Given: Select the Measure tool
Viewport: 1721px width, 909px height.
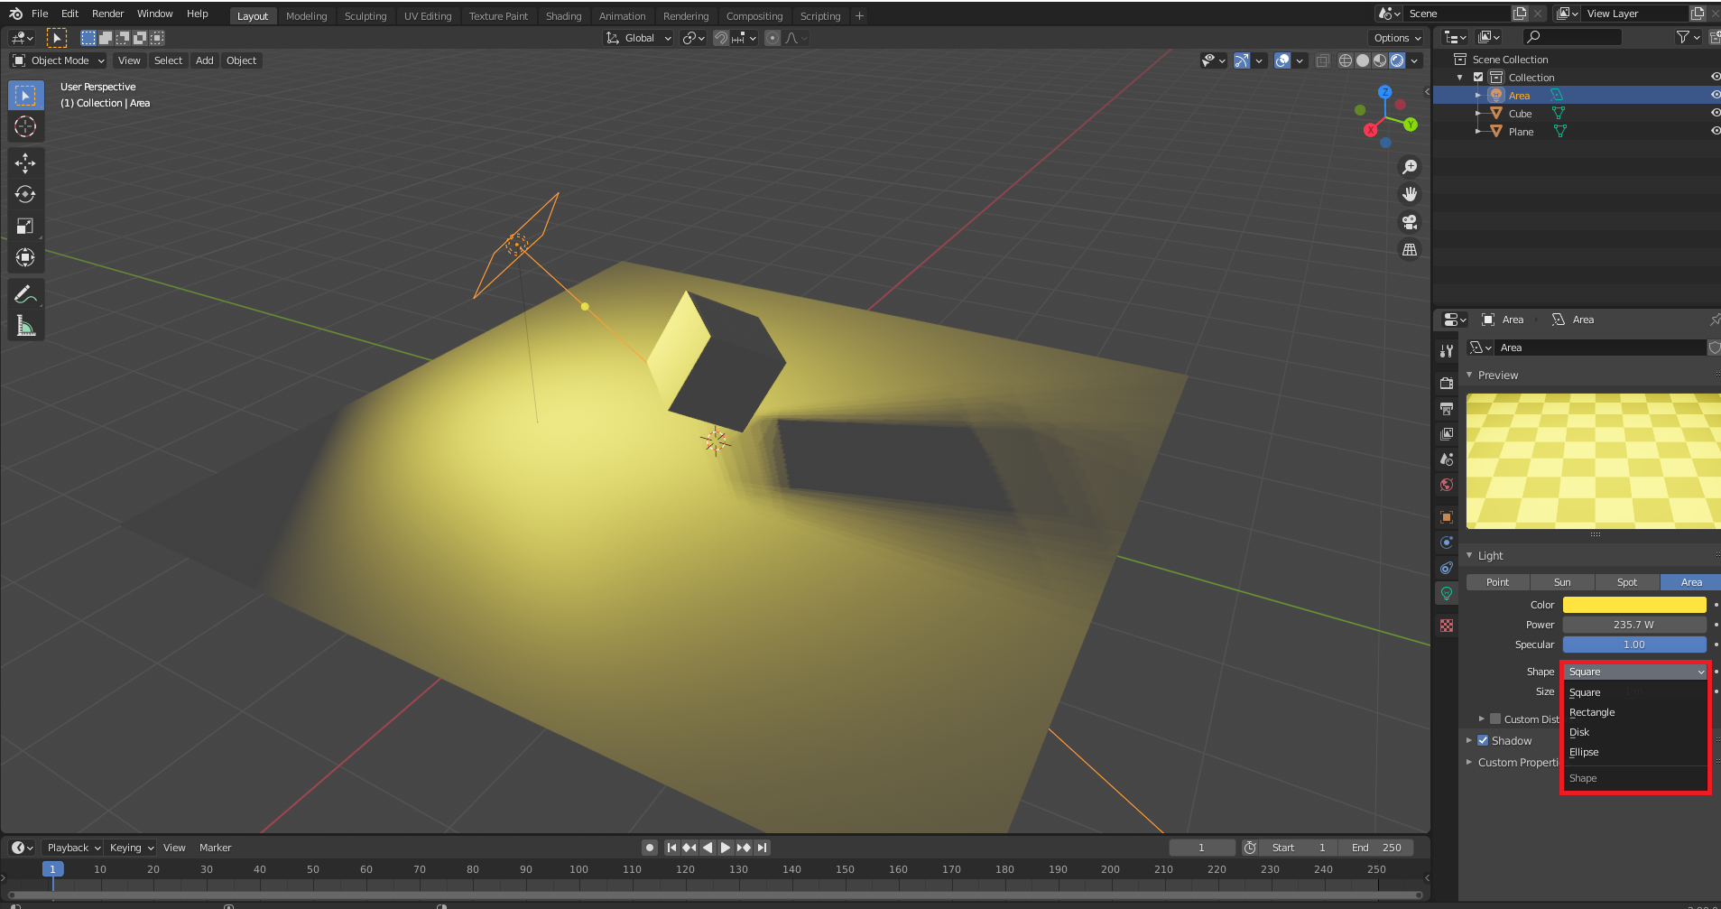Looking at the screenshot, I should [25, 326].
